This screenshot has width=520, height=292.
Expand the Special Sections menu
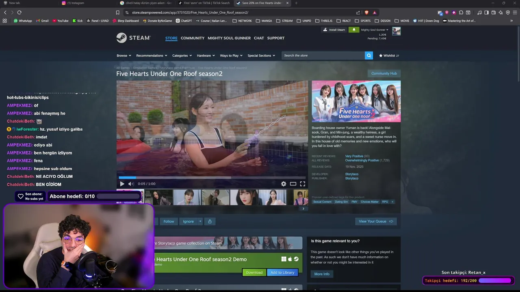click(x=261, y=56)
